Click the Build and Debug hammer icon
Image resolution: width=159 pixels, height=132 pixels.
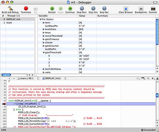[10, 8]
